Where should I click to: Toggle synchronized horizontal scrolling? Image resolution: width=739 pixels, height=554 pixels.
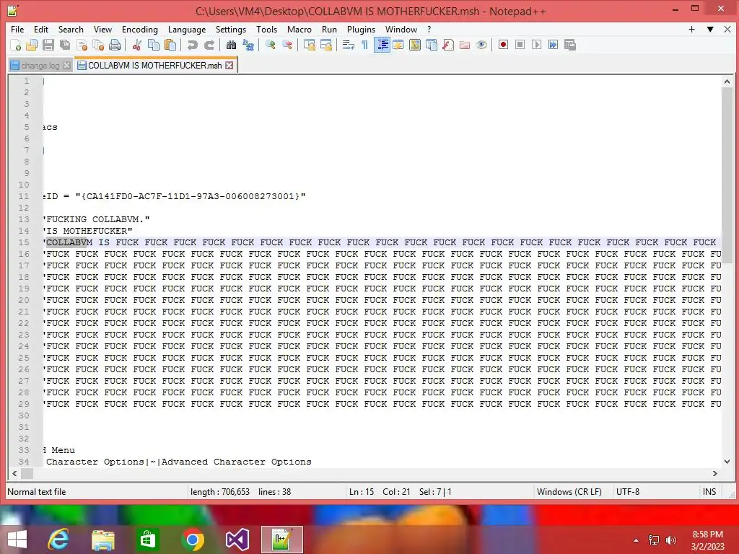[325, 45]
